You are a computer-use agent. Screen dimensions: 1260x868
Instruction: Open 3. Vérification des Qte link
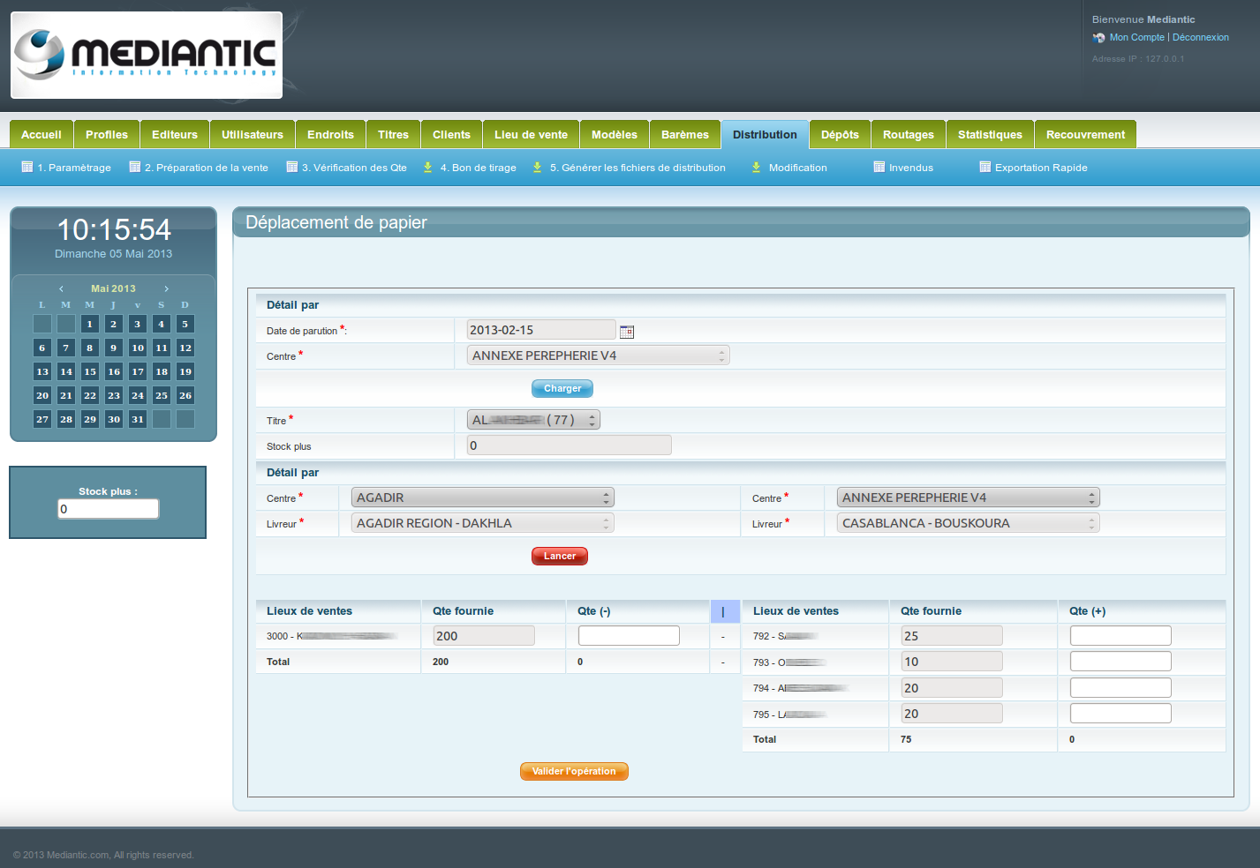click(x=354, y=168)
